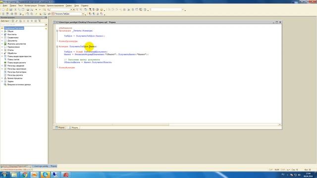
Task: Select Внешние источники данных tree item
Action: [x=19, y=85]
